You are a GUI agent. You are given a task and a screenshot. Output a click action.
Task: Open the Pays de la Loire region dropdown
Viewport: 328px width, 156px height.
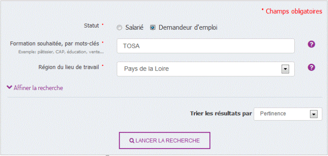pos(205,69)
